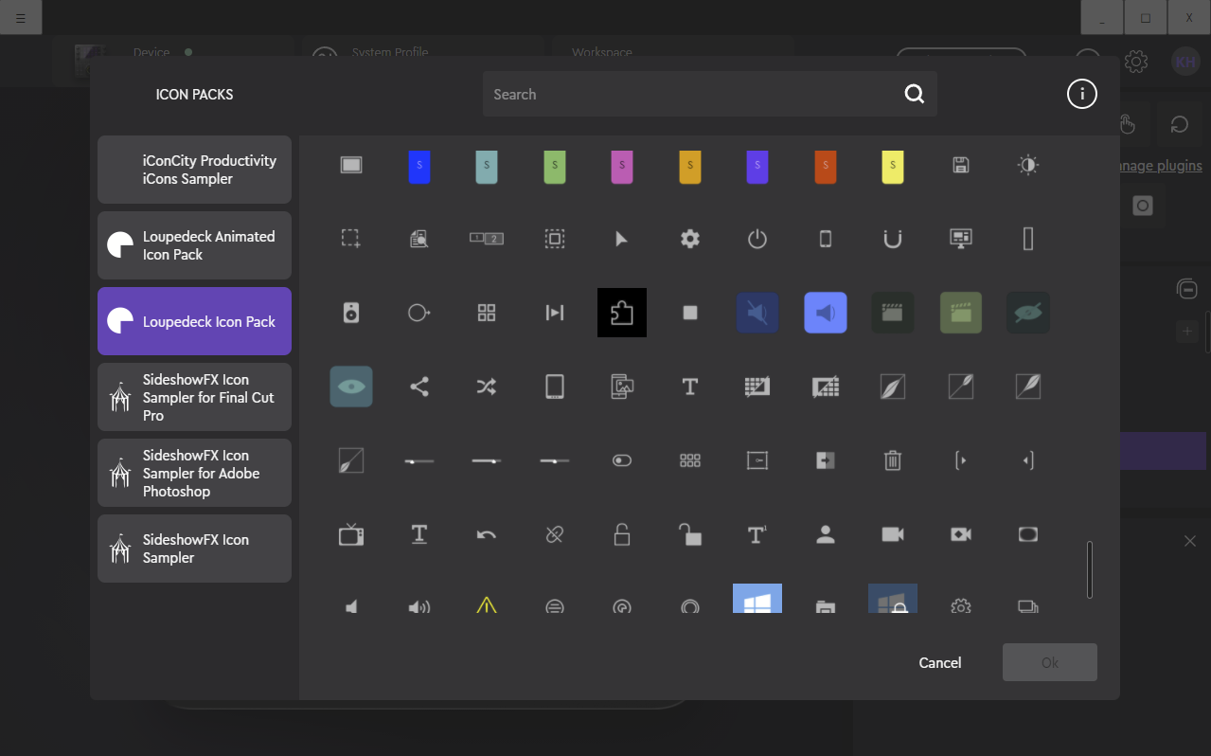Open the info circle button
This screenshot has height=756, width=1211.
(x=1081, y=94)
